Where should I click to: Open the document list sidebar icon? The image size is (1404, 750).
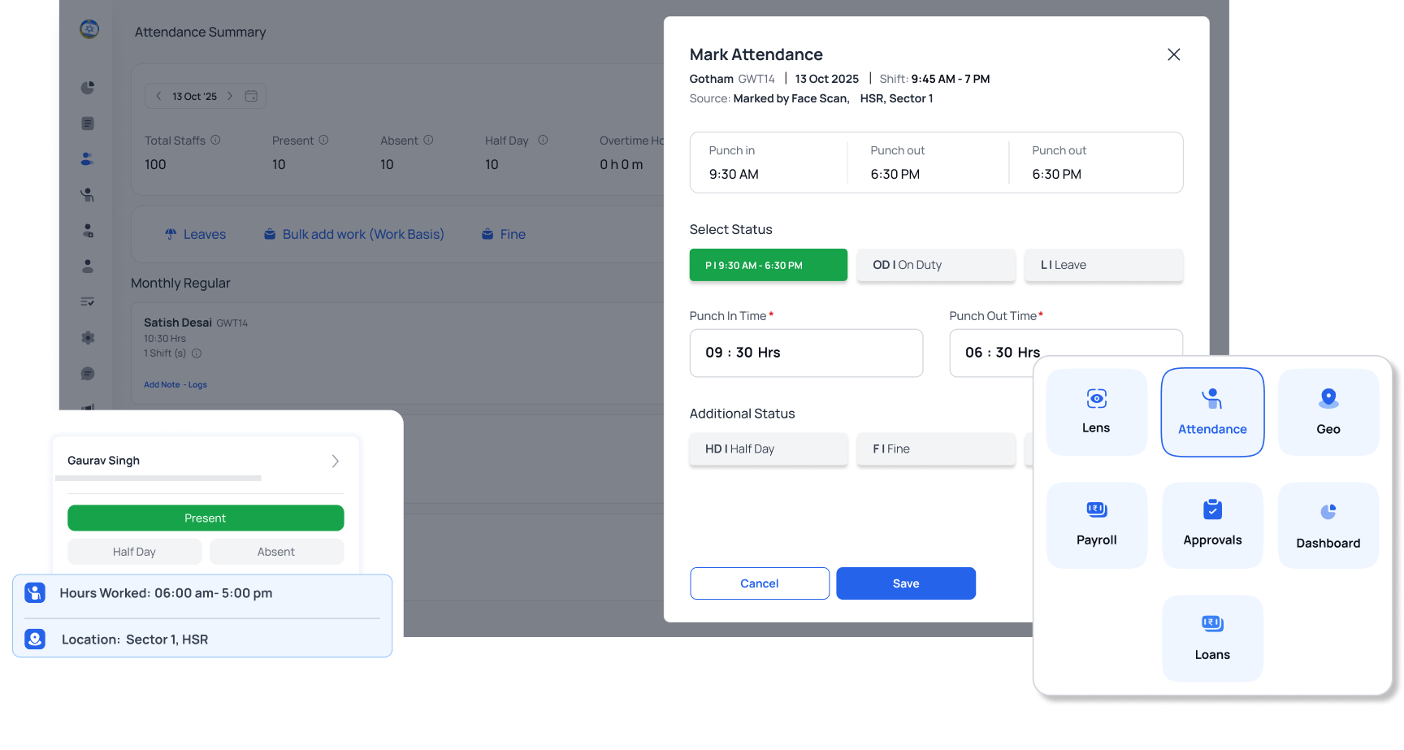point(88,124)
